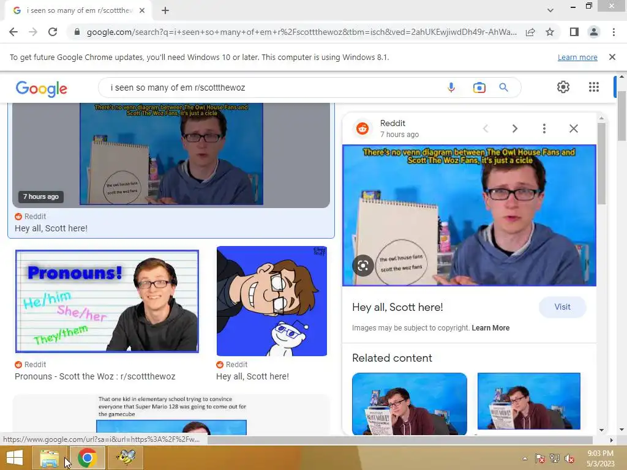This screenshot has height=470, width=627.
Task: Open copyright Learn More link
Action: pos(490,328)
